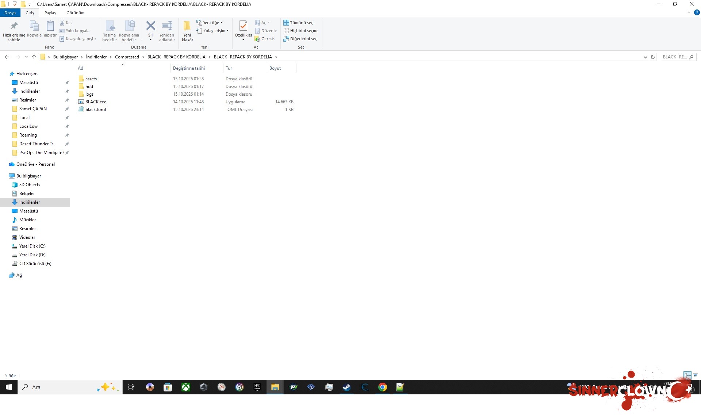Open recent locations dropdown near Forward arrow
This screenshot has width=701, height=417.
tap(26, 57)
